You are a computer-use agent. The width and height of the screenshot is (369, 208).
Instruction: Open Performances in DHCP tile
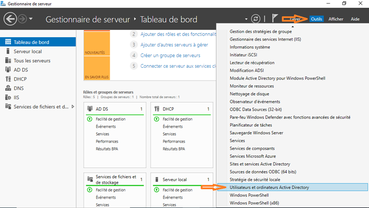pos(174,141)
